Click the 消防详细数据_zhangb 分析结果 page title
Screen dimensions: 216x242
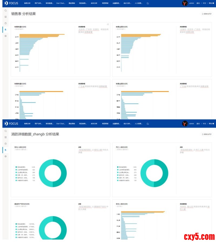tap(35, 134)
